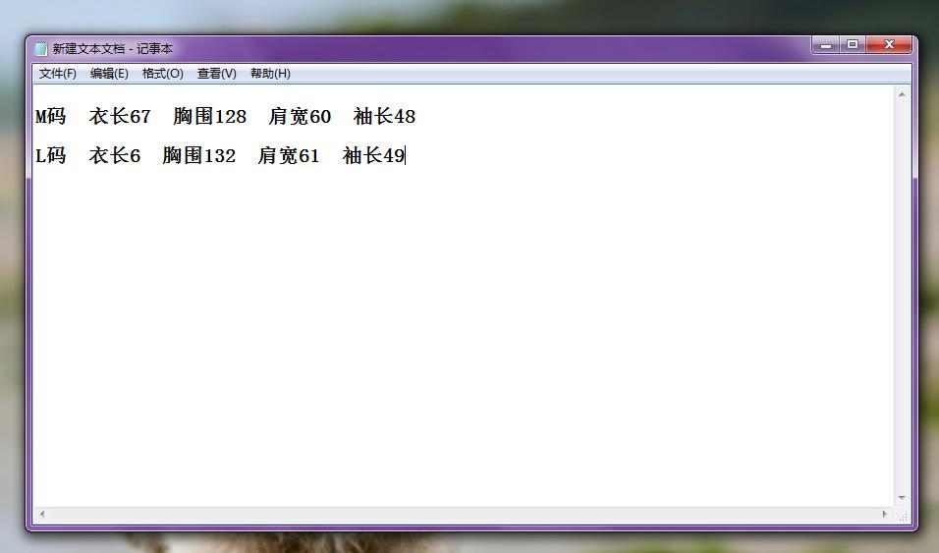Click the horizontal scrollbar left arrow
This screenshot has height=553, width=939.
(42, 514)
